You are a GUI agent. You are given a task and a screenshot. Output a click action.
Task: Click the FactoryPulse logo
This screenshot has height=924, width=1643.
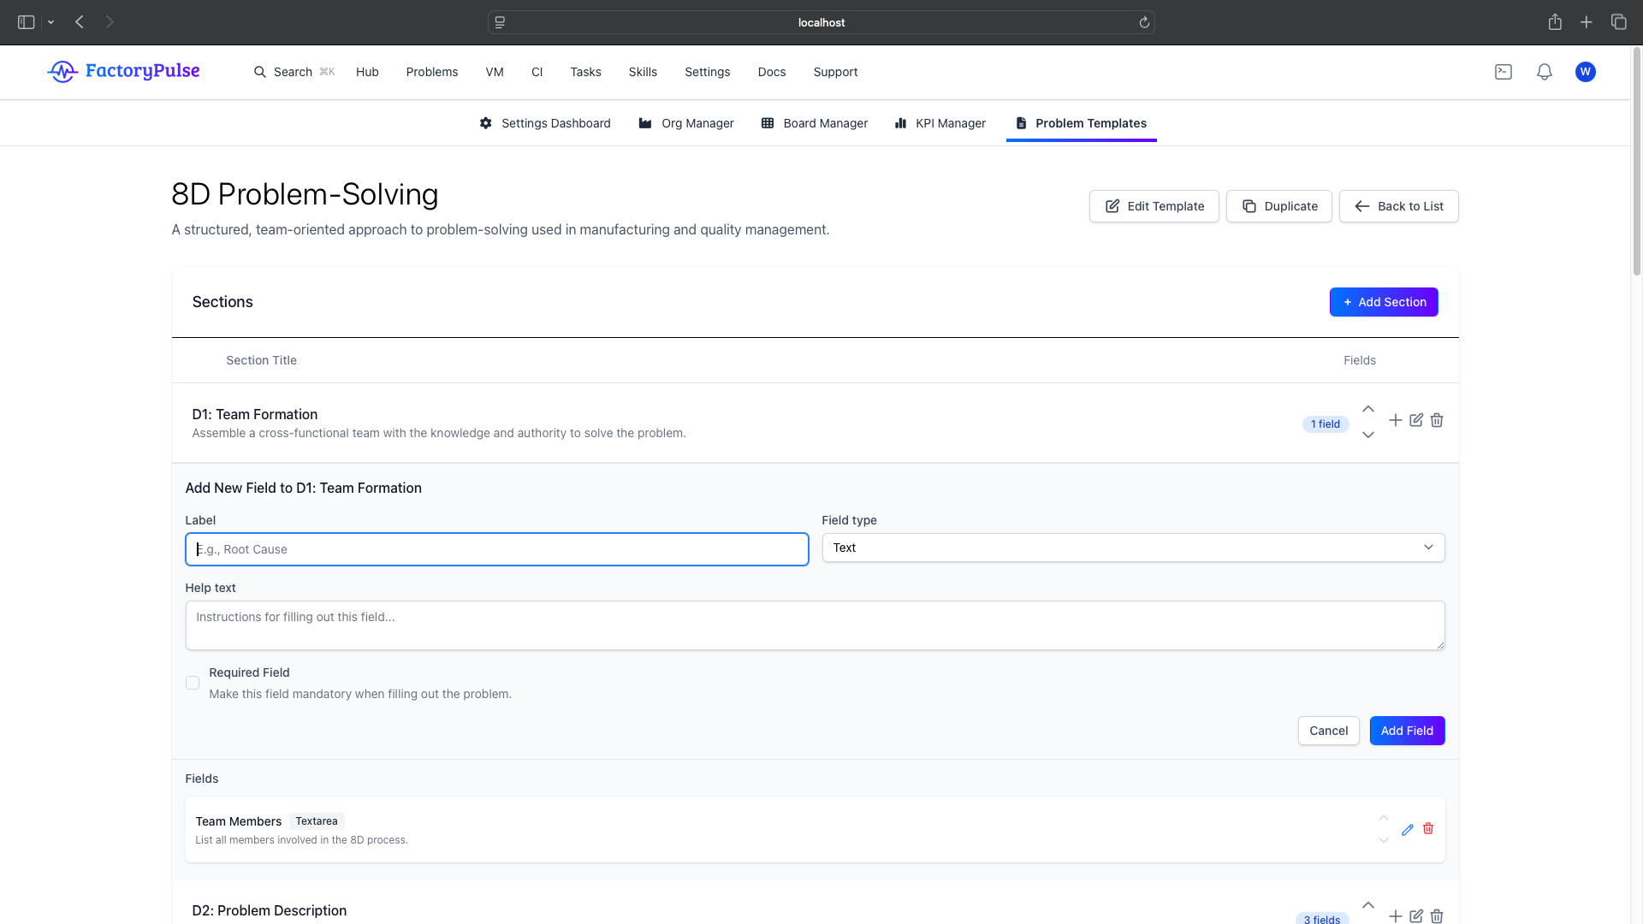[123, 71]
